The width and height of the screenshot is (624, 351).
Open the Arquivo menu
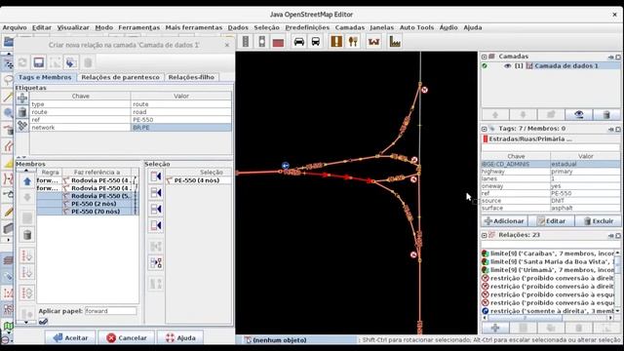(x=15, y=27)
